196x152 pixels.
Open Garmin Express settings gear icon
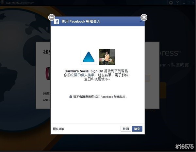(x=171, y=3)
